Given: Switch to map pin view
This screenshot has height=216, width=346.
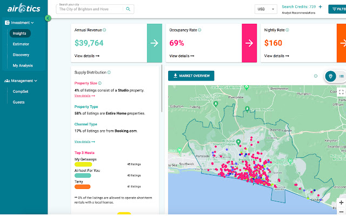Looking at the screenshot, I should 331,76.
